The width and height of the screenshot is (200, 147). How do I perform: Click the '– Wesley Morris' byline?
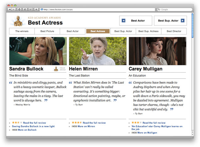(x=22, y=105)
